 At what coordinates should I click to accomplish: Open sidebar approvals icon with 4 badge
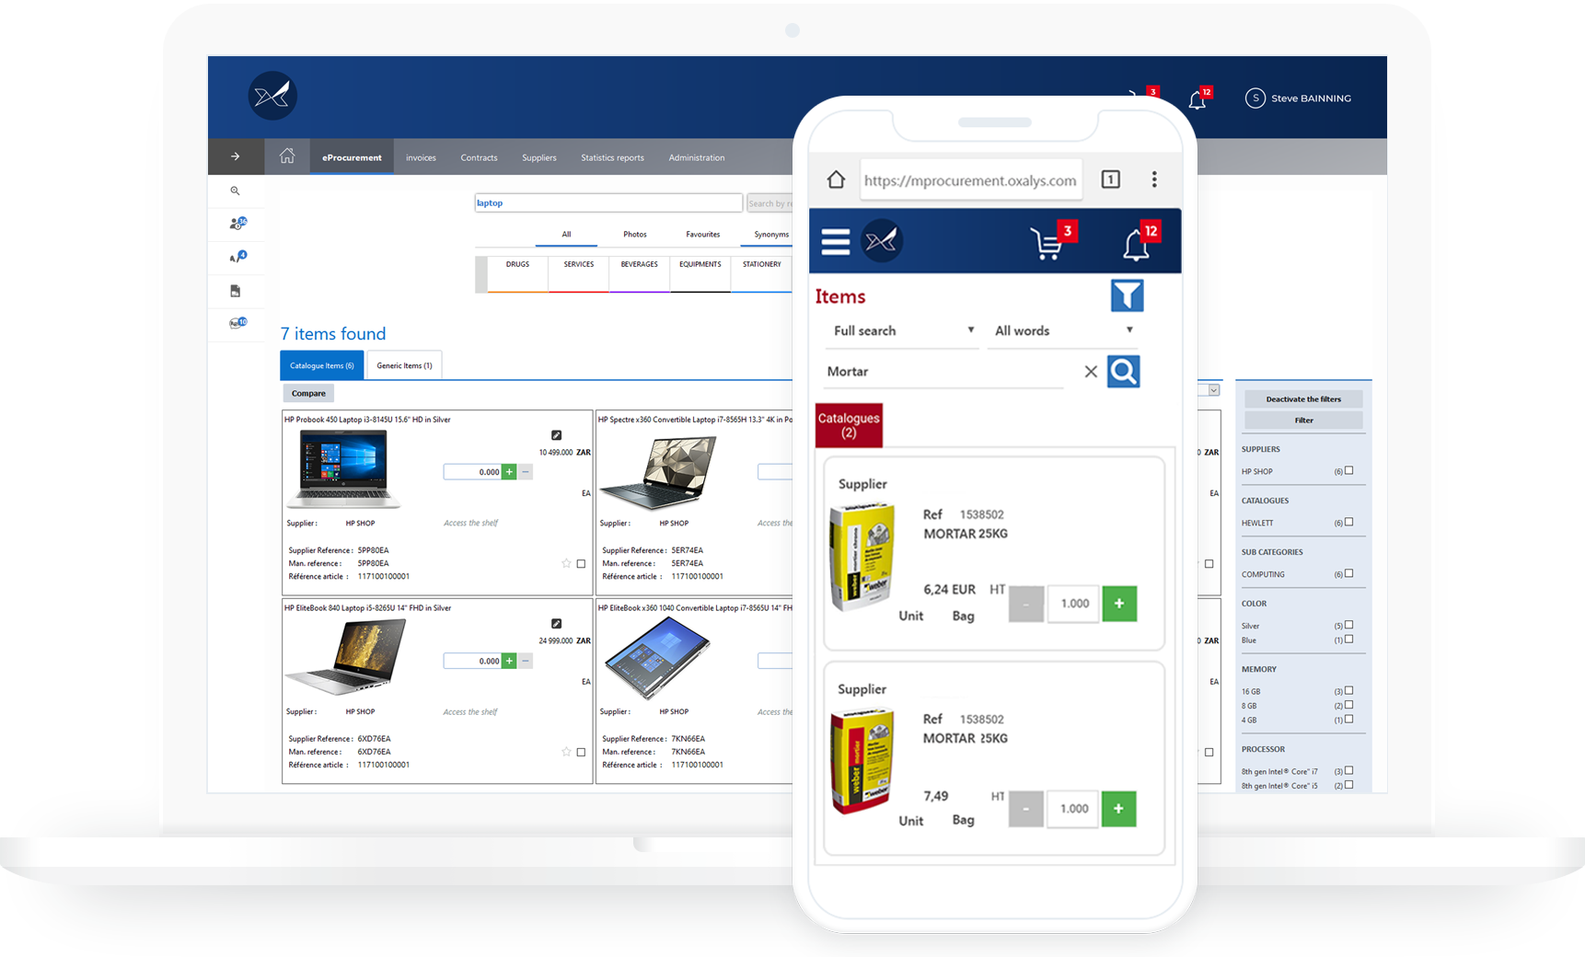[x=237, y=257]
